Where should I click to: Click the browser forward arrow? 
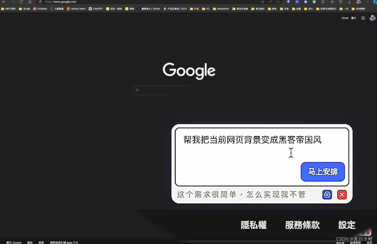13,2
